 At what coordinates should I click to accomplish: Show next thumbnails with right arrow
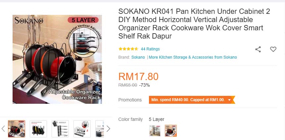108,129
